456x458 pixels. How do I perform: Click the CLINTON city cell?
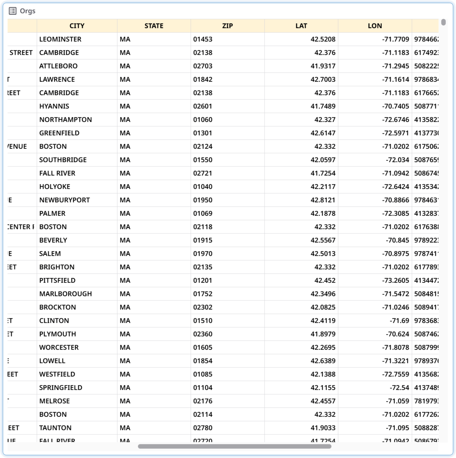point(77,321)
